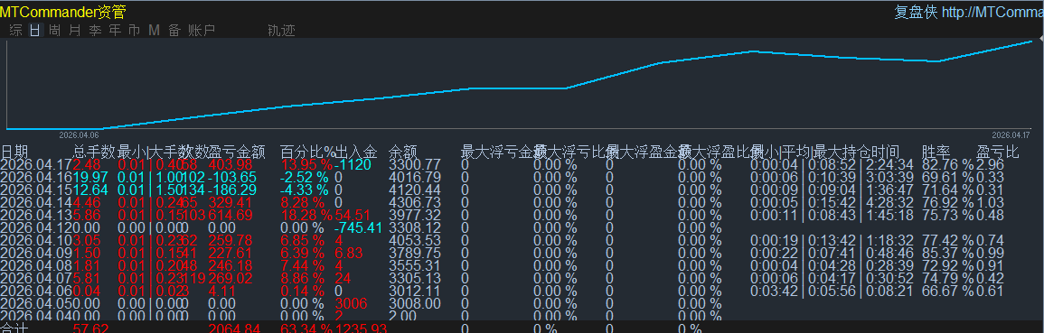Viewport: 1044px width, 333px height.
Task: Click the win rate 82.76 %
Action: pyautogui.click(x=948, y=165)
